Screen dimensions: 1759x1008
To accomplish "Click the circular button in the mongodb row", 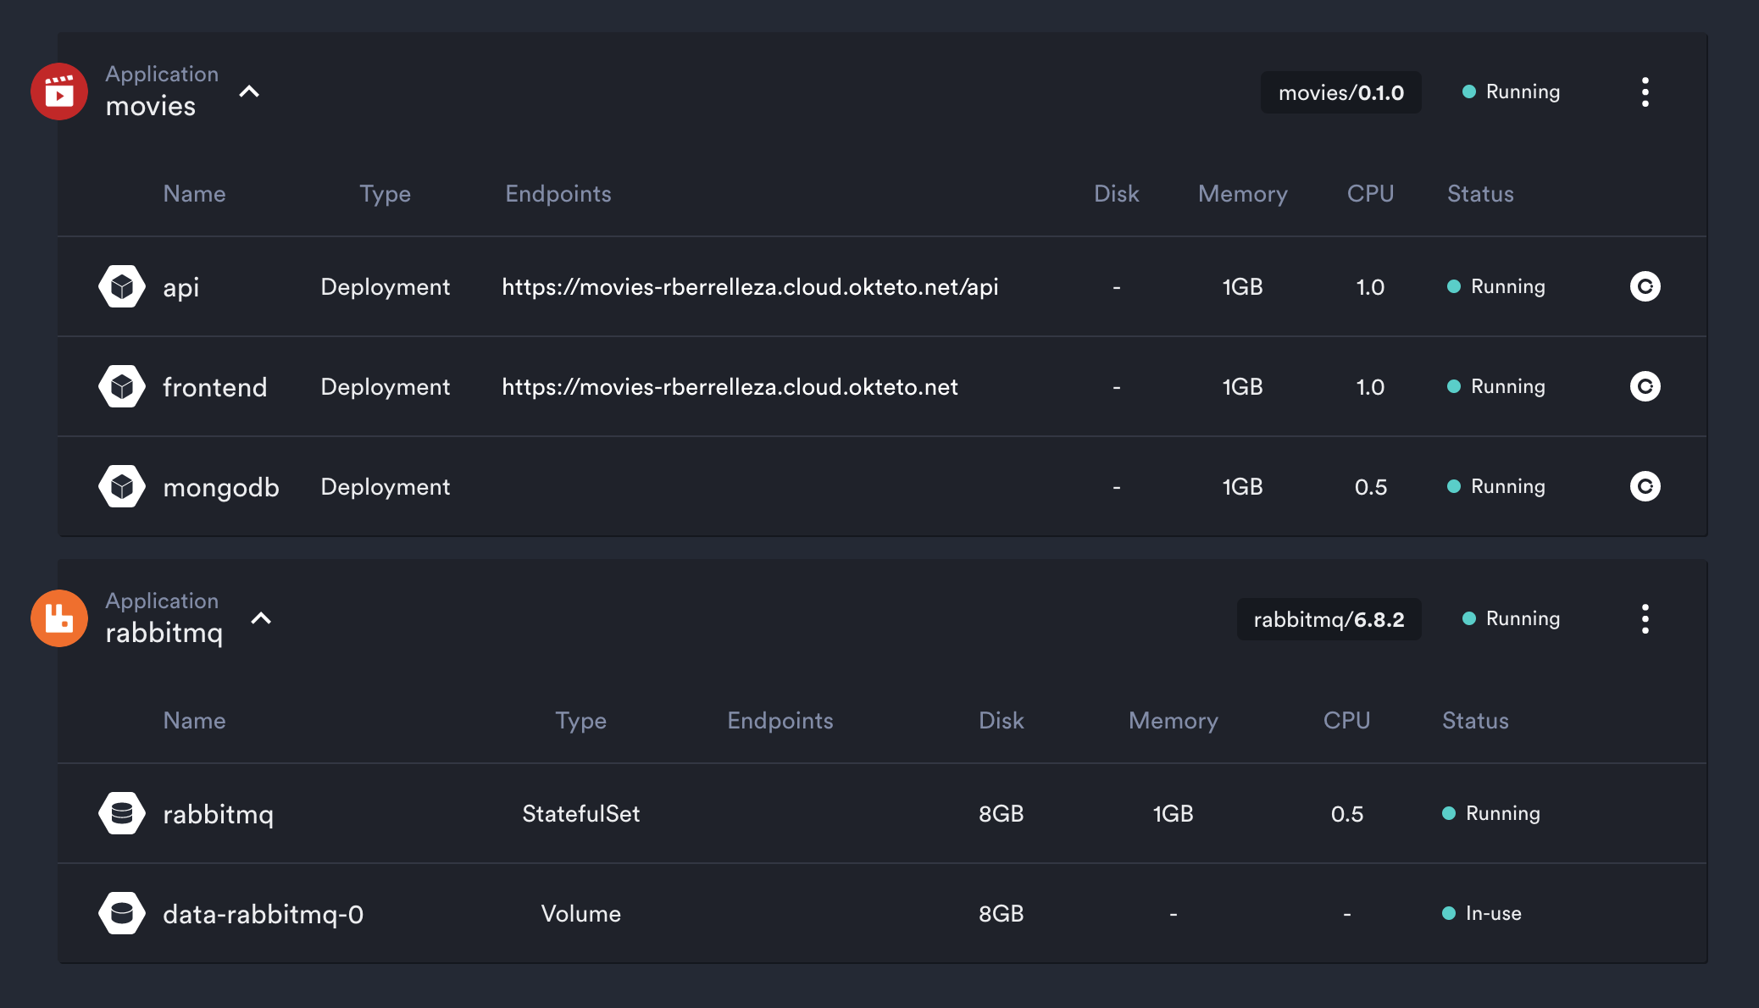I will (x=1645, y=486).
